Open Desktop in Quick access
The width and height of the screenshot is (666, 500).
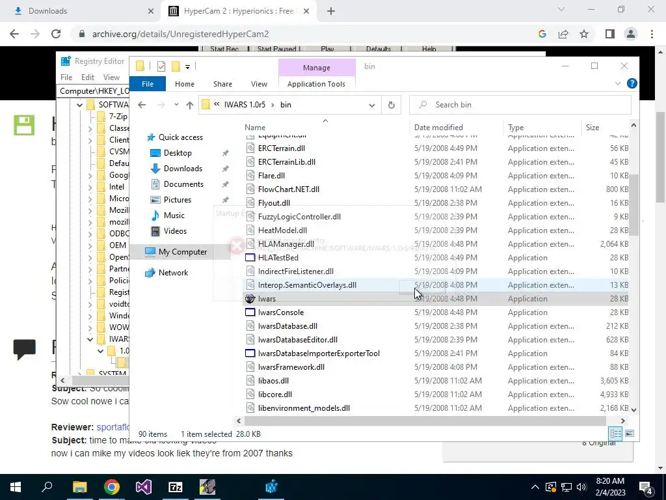(178, 153)
